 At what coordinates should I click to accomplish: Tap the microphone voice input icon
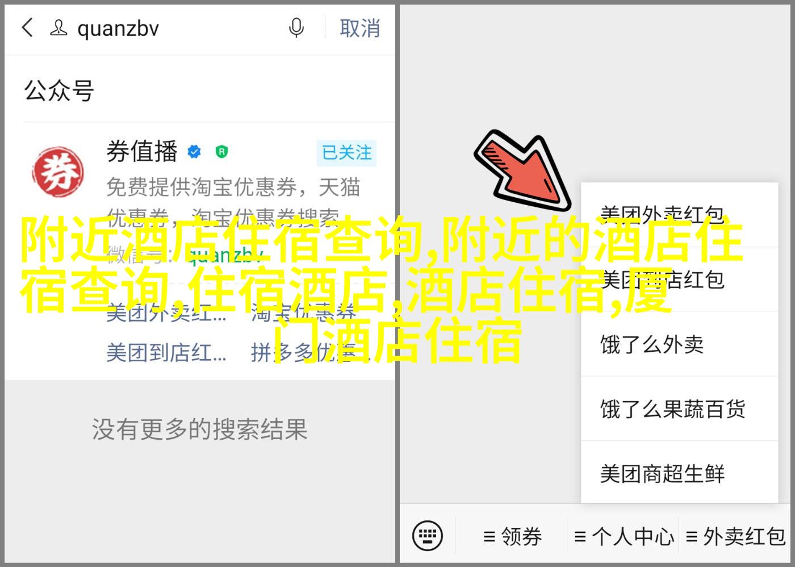pos(296,27)
